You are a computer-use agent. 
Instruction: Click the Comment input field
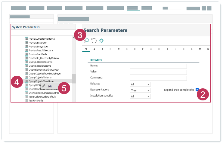tap(158, 78)
